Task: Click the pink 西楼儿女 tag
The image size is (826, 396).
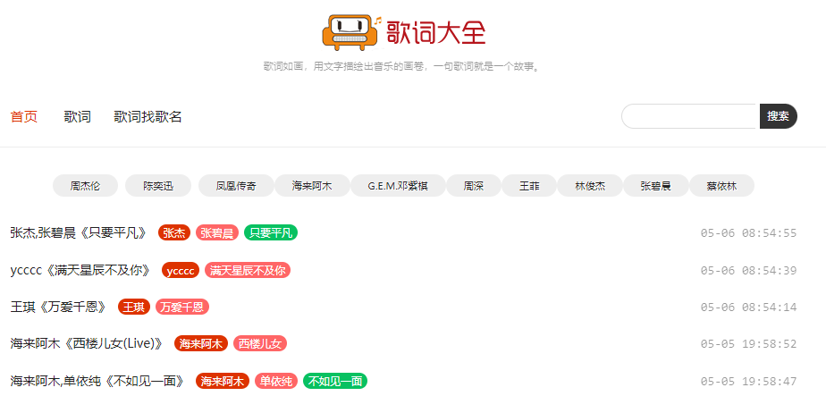Action: (x=260, y=344)
